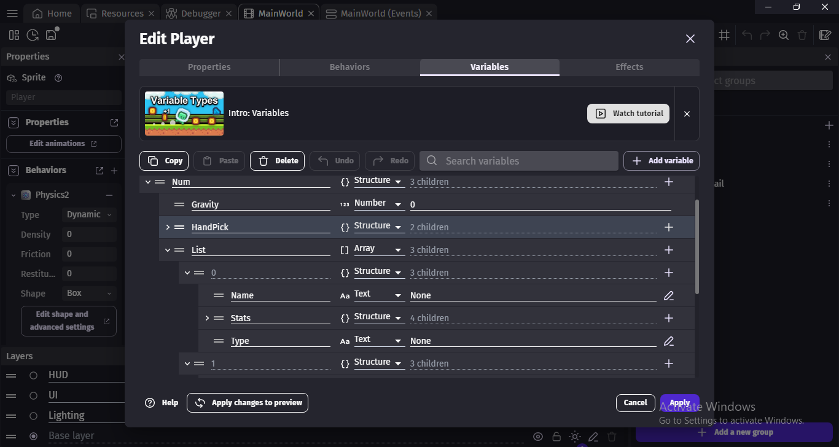Image resolution: width=839 pixels, height=447 pixels.
Task: Click the variables list vertical scrollbar
Action: click(x=697, y=246)
